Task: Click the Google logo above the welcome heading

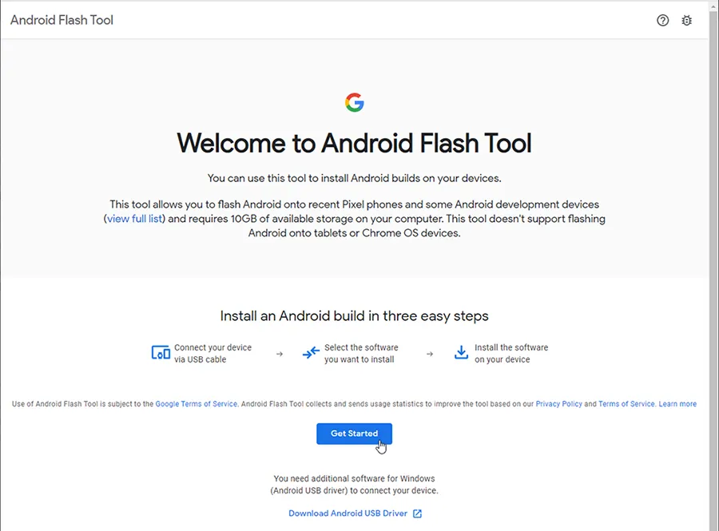Action: [x=355, y=102]
